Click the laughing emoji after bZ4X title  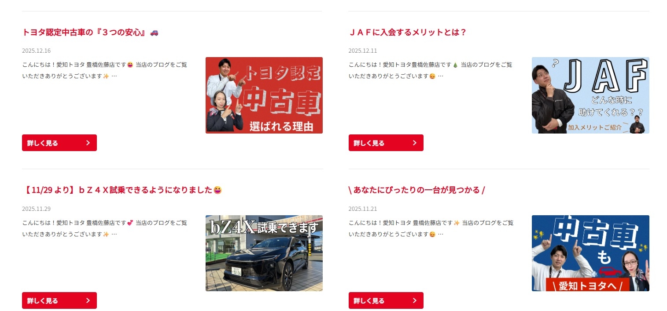(217, 190)
